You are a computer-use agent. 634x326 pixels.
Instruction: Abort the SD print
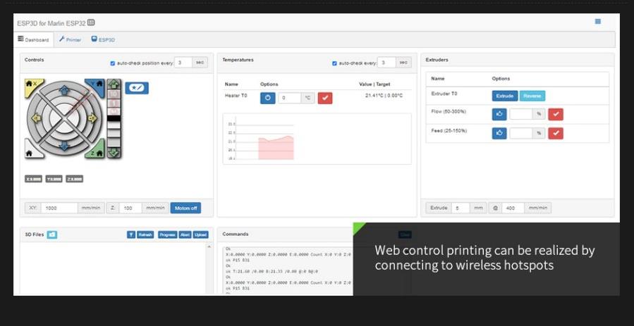pyautogui.click(x=185, y=234)
